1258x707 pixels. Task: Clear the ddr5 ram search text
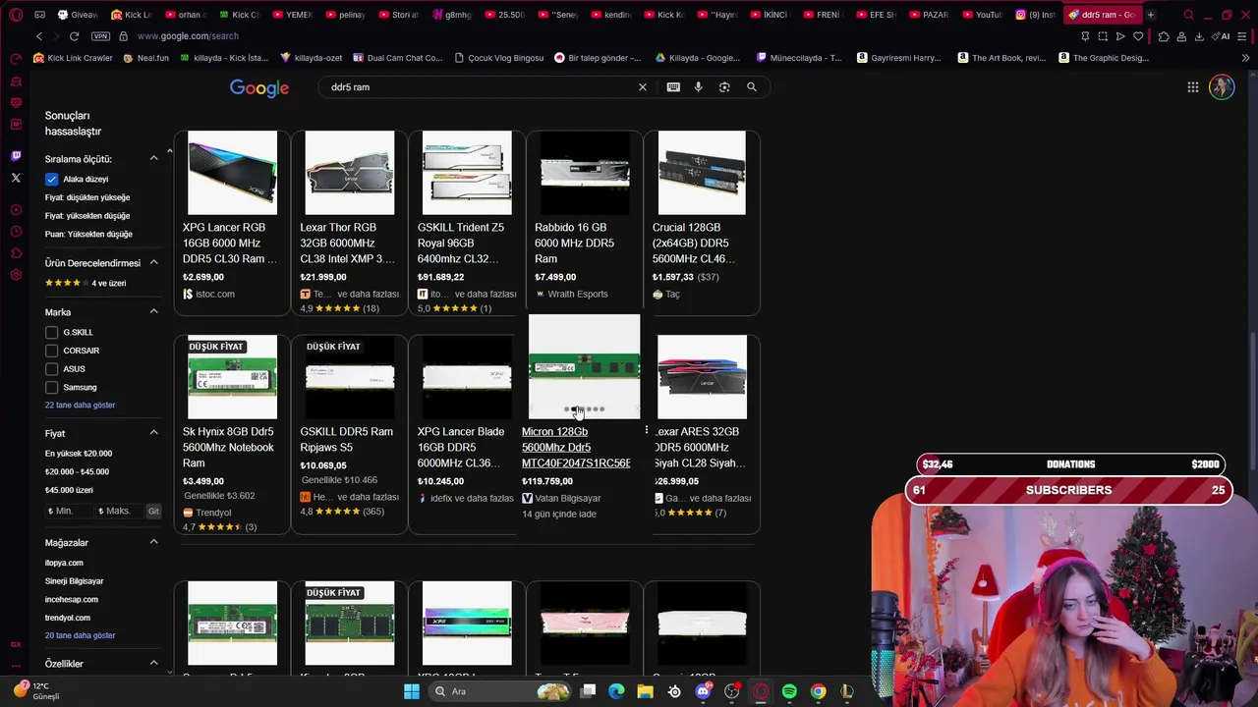point(643,87)
